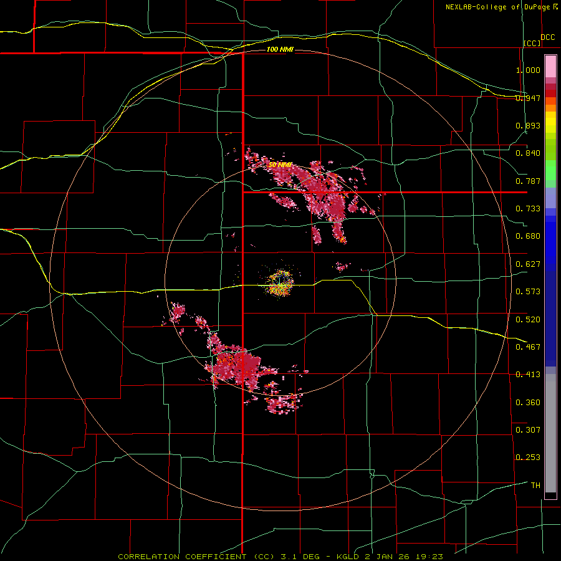The image size is (561, 561).
Task: Select the 0.627 scale value
Action: pos(528,264)
